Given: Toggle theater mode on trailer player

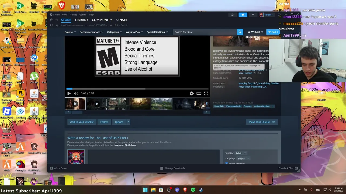Looking at the screenshot, I should pos(199,93).
